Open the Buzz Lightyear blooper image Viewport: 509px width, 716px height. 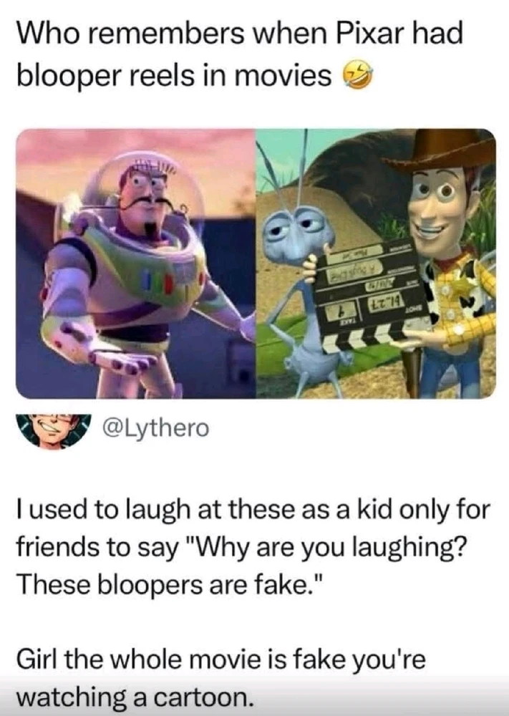[135, 263]
